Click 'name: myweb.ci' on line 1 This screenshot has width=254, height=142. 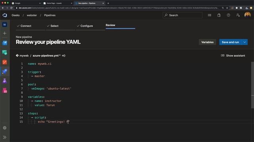[x=40, y=64]
